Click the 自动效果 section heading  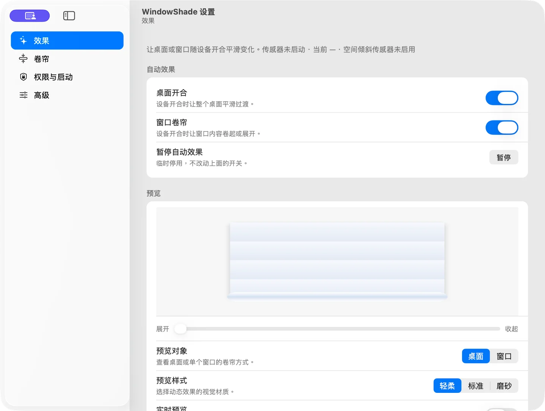point(161,70)
